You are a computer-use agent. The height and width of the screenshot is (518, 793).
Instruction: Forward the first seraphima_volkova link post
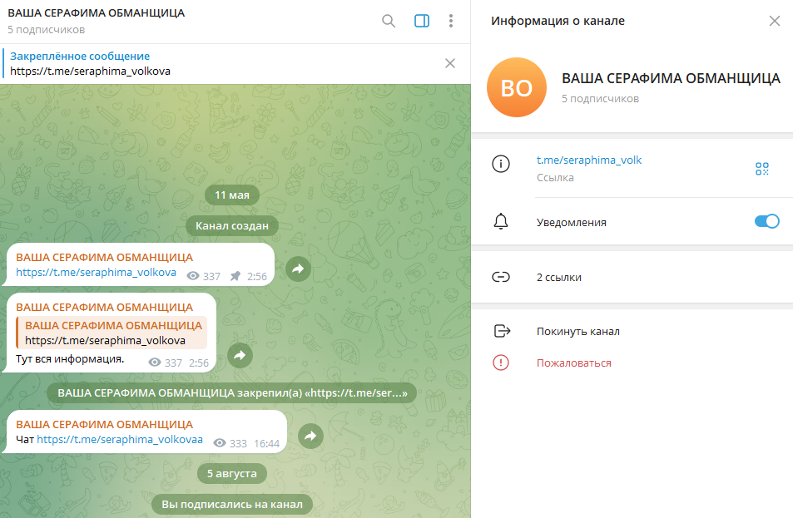pyautogui.click(x=299, y=268)
